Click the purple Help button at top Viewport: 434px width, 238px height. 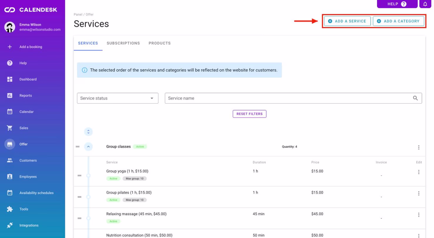click(x=397, y=4)
